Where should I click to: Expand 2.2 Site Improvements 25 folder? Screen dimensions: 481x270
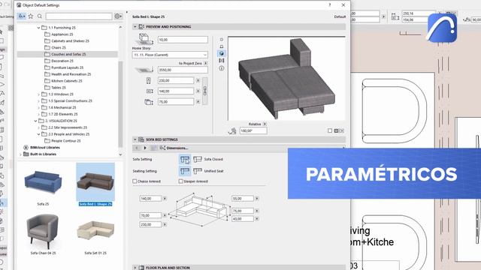(x=38, y=127)
